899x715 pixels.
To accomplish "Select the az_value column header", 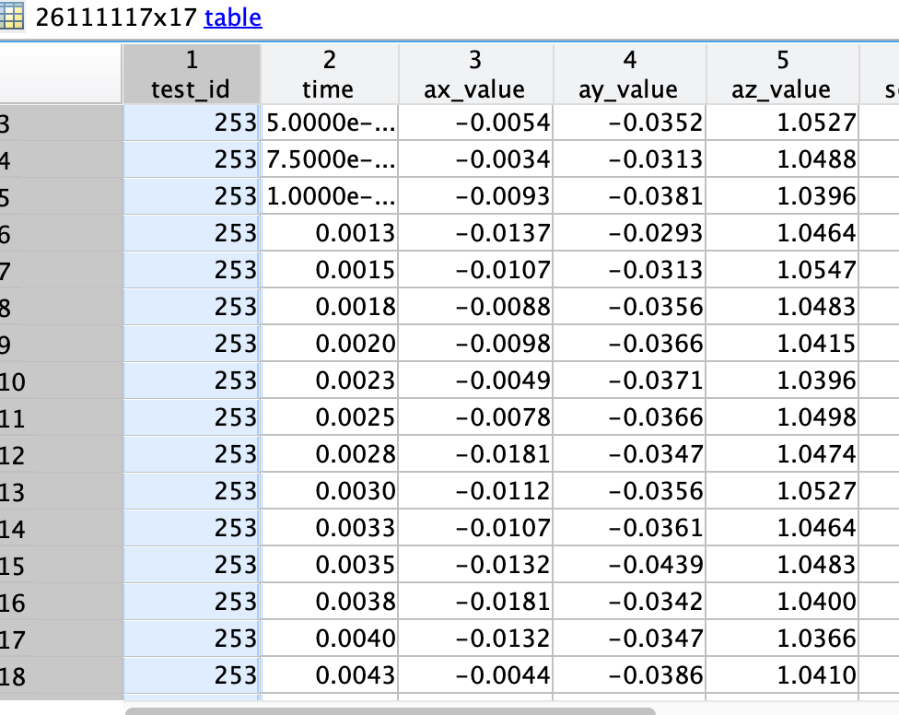I will point(783,75).
